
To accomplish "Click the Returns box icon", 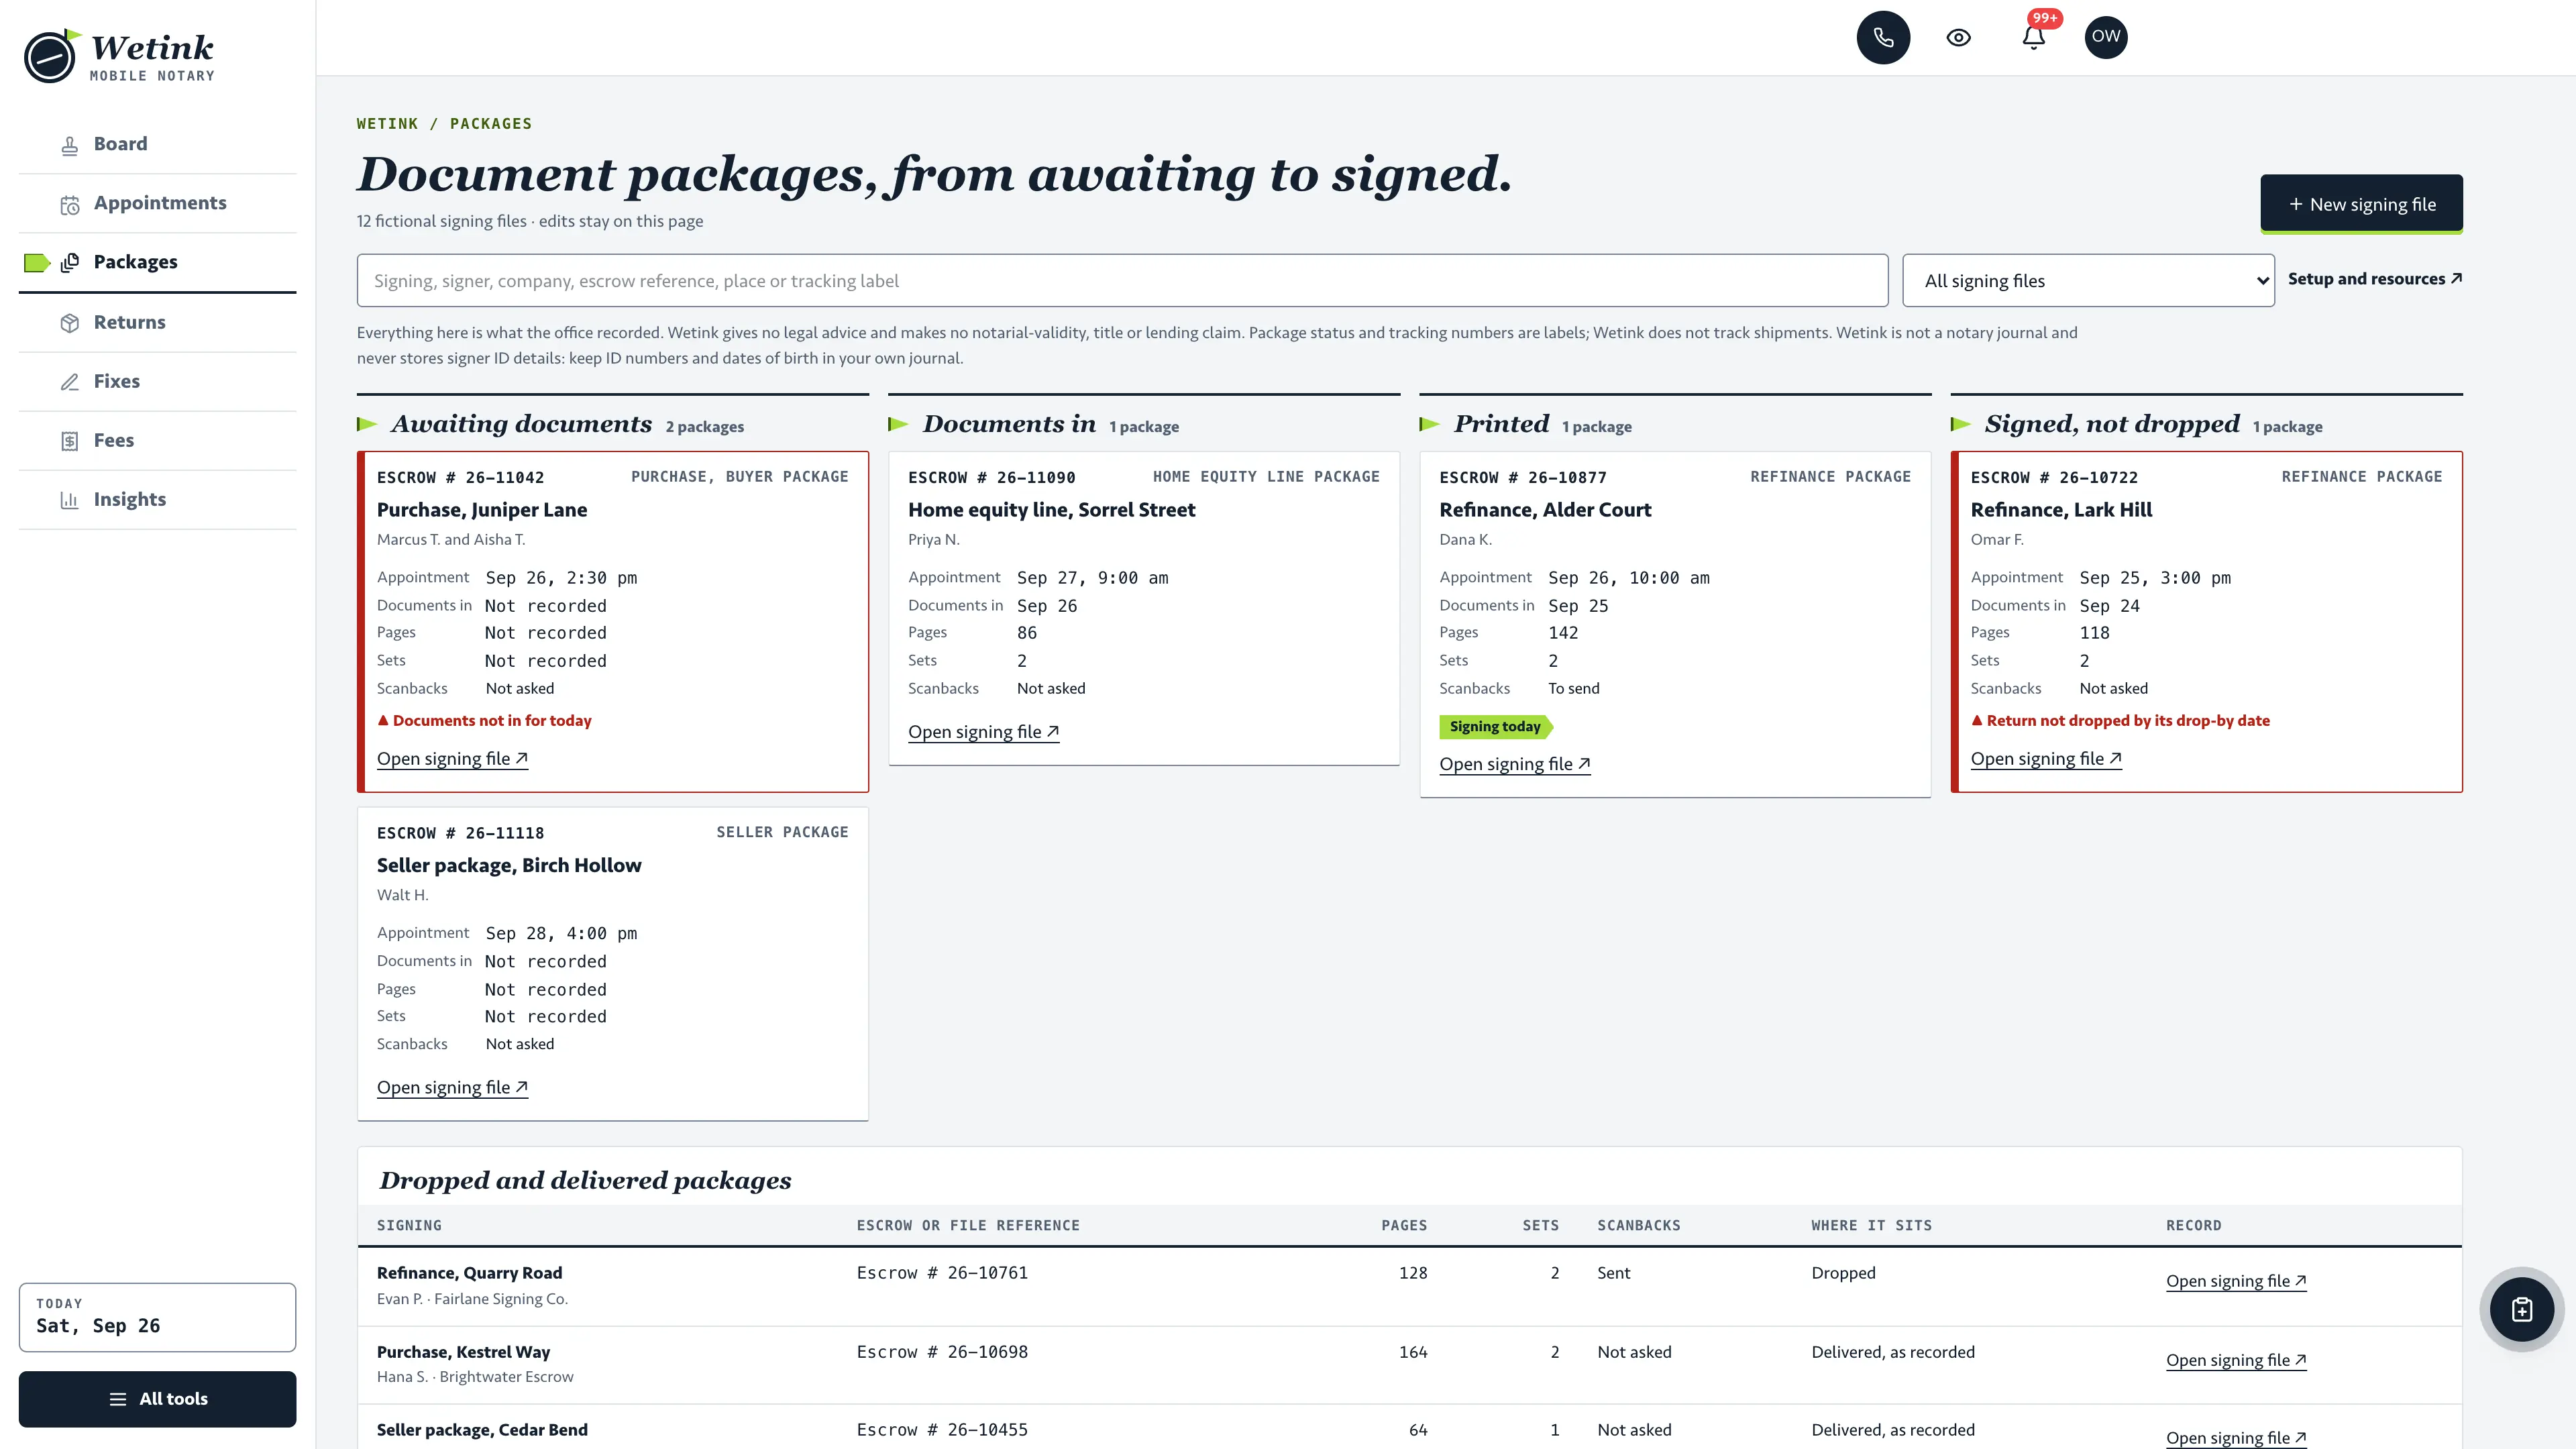I will click(70, 323).
